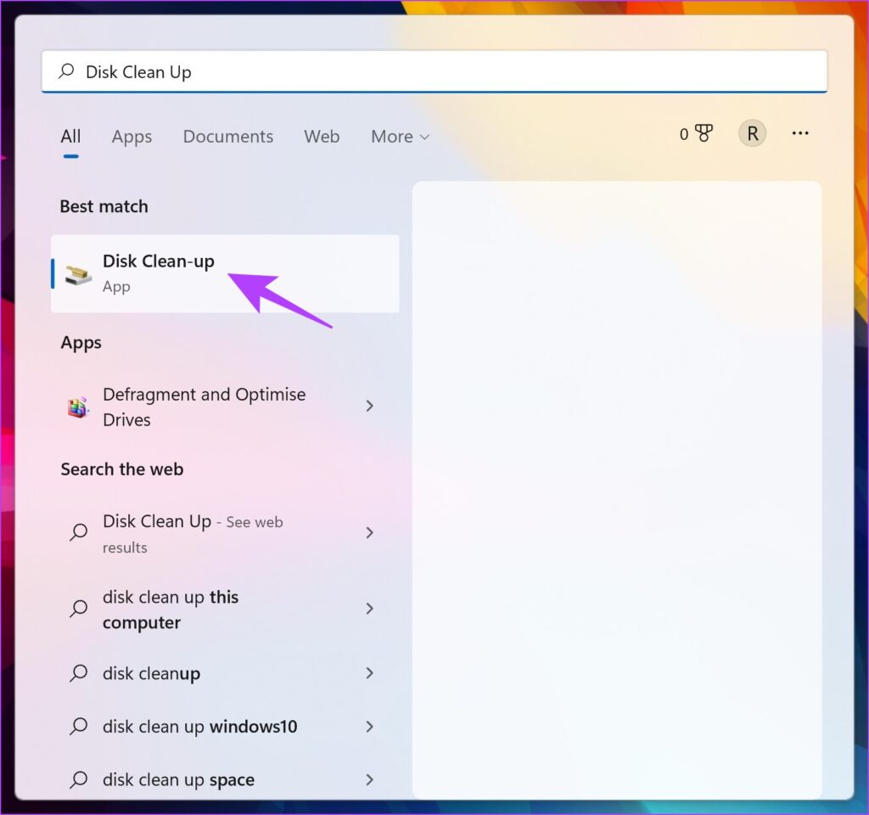Click the Defragment and Optimise Drives icon
The image size is (869, 815).
point(77,406)
